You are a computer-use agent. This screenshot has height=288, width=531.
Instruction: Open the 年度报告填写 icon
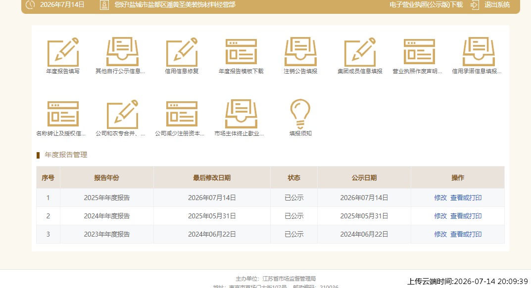[x=63, y=52]
